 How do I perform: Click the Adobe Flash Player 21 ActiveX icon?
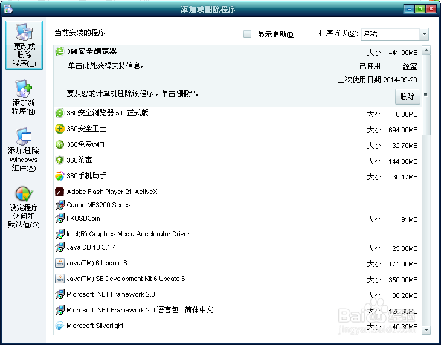[x=60, y=192]
